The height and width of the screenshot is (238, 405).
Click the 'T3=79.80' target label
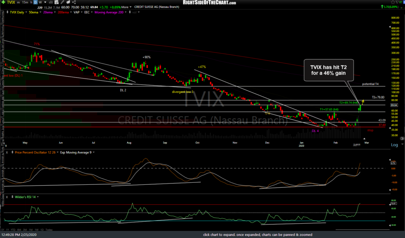point(378,97)
